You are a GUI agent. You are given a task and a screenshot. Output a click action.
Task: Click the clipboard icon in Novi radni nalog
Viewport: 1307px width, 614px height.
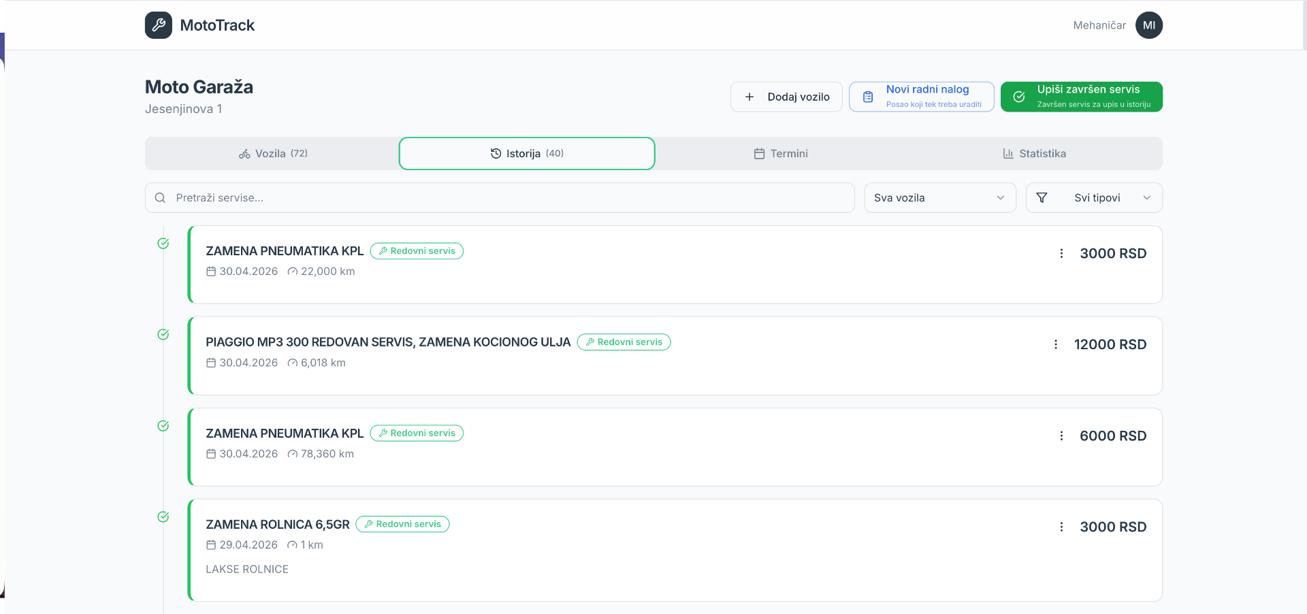pos(868,97)
